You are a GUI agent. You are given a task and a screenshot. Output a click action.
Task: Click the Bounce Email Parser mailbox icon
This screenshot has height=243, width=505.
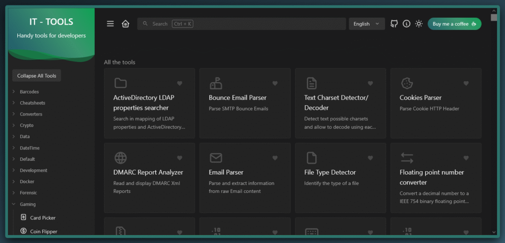(x=216, y=83)
